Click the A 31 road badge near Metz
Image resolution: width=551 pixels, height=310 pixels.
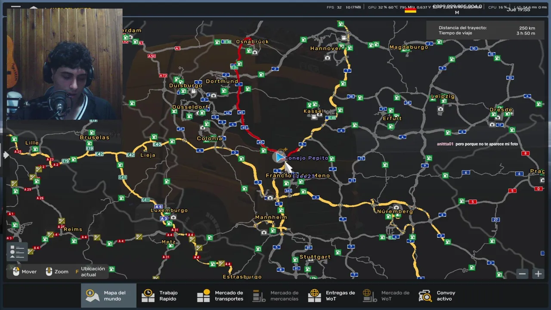click(166, 257)
